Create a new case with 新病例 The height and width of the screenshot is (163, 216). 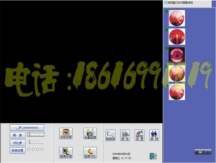(x=111, y=135)
